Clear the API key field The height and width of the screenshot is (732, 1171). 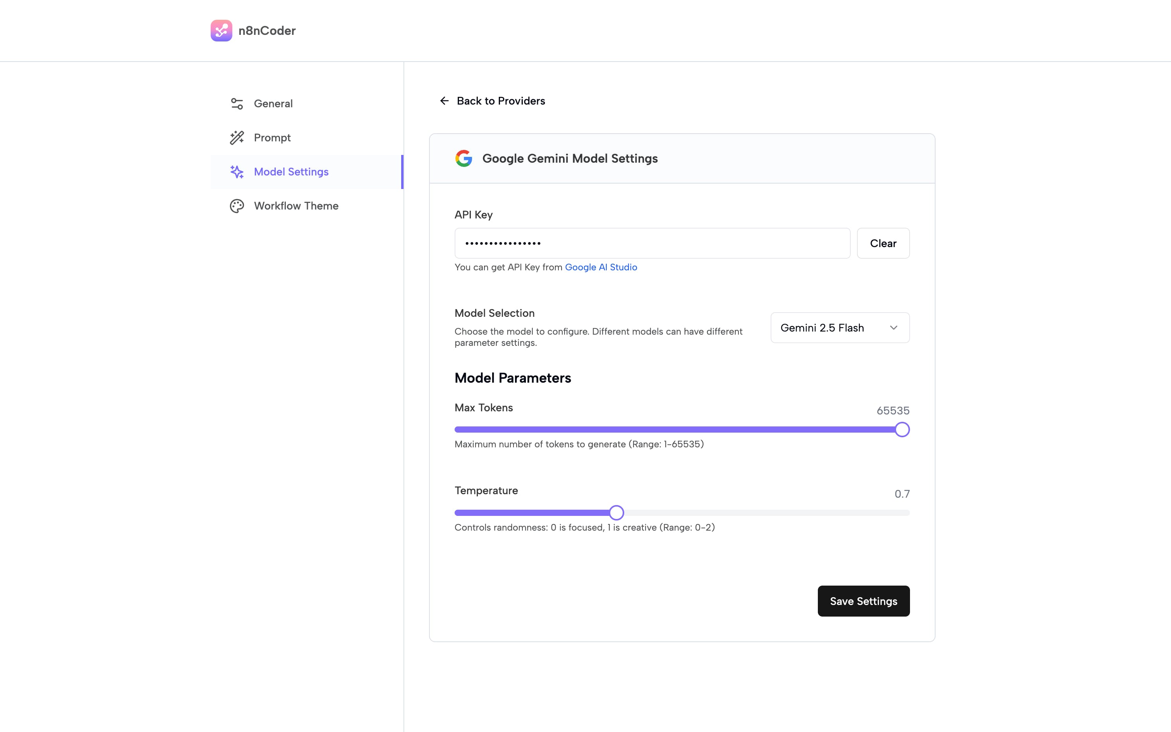(883, 244)
